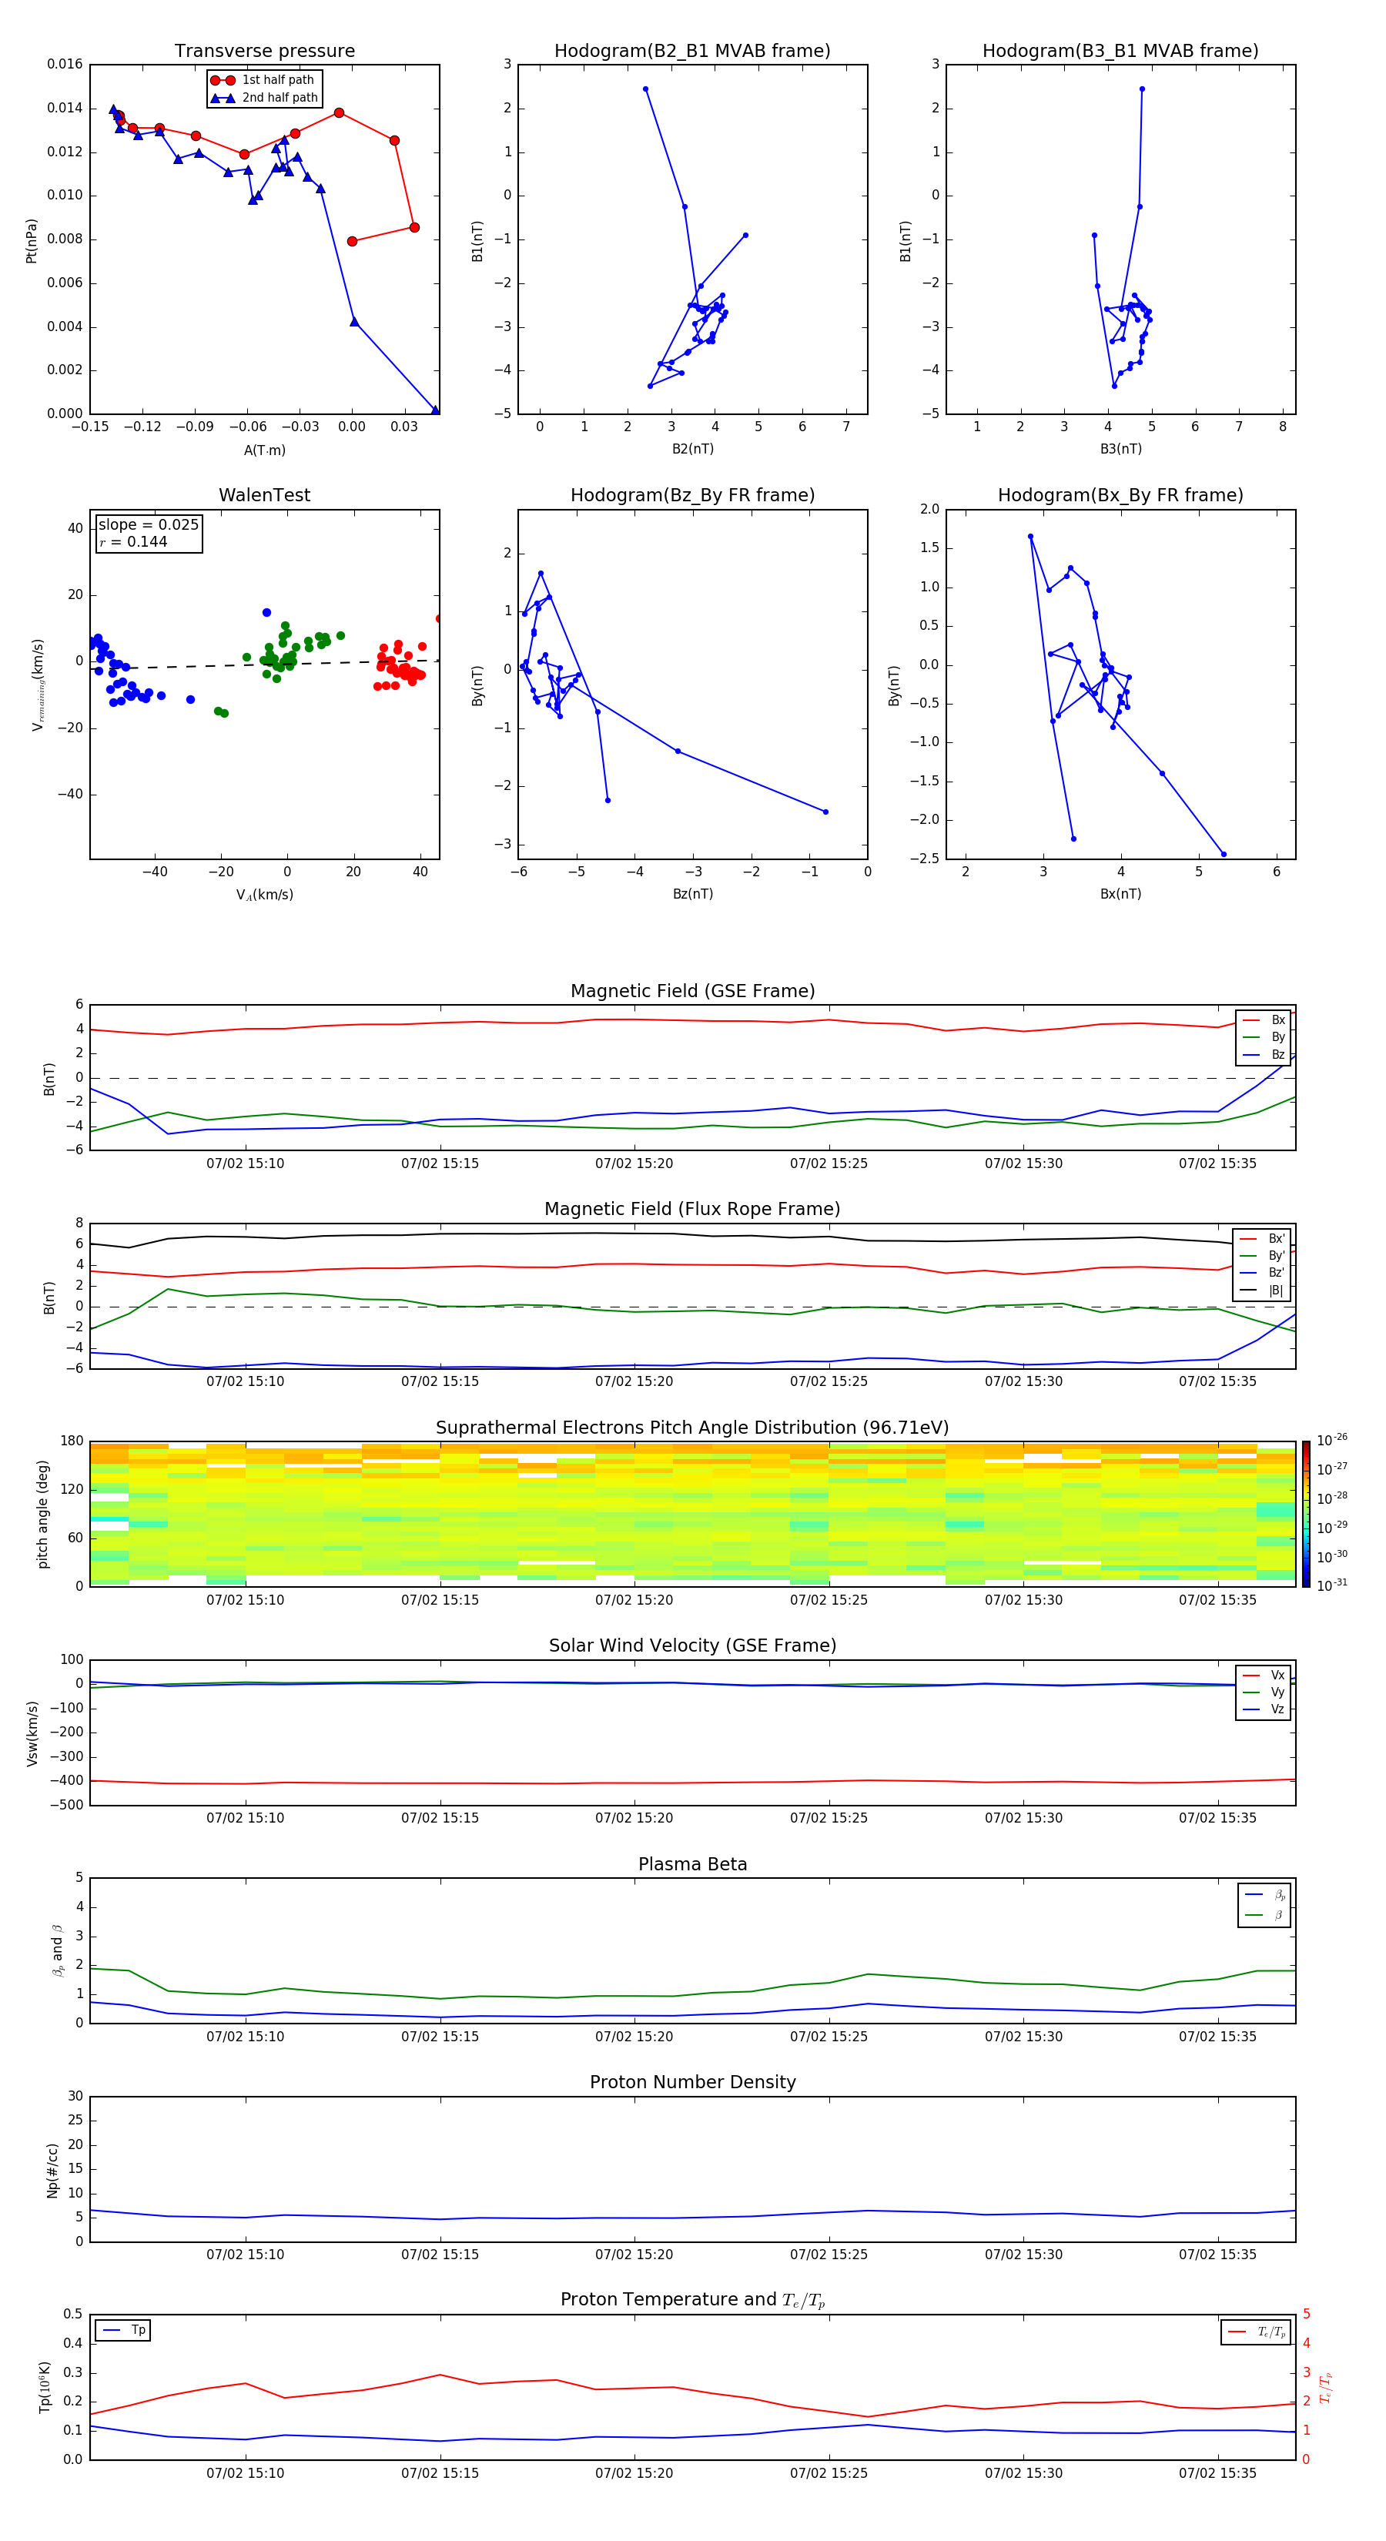Image resolution: width=1386 pixels, height=2541 pixels.
Task: Click the 'B3(nT)' axis label
Action: (1120, 449)
